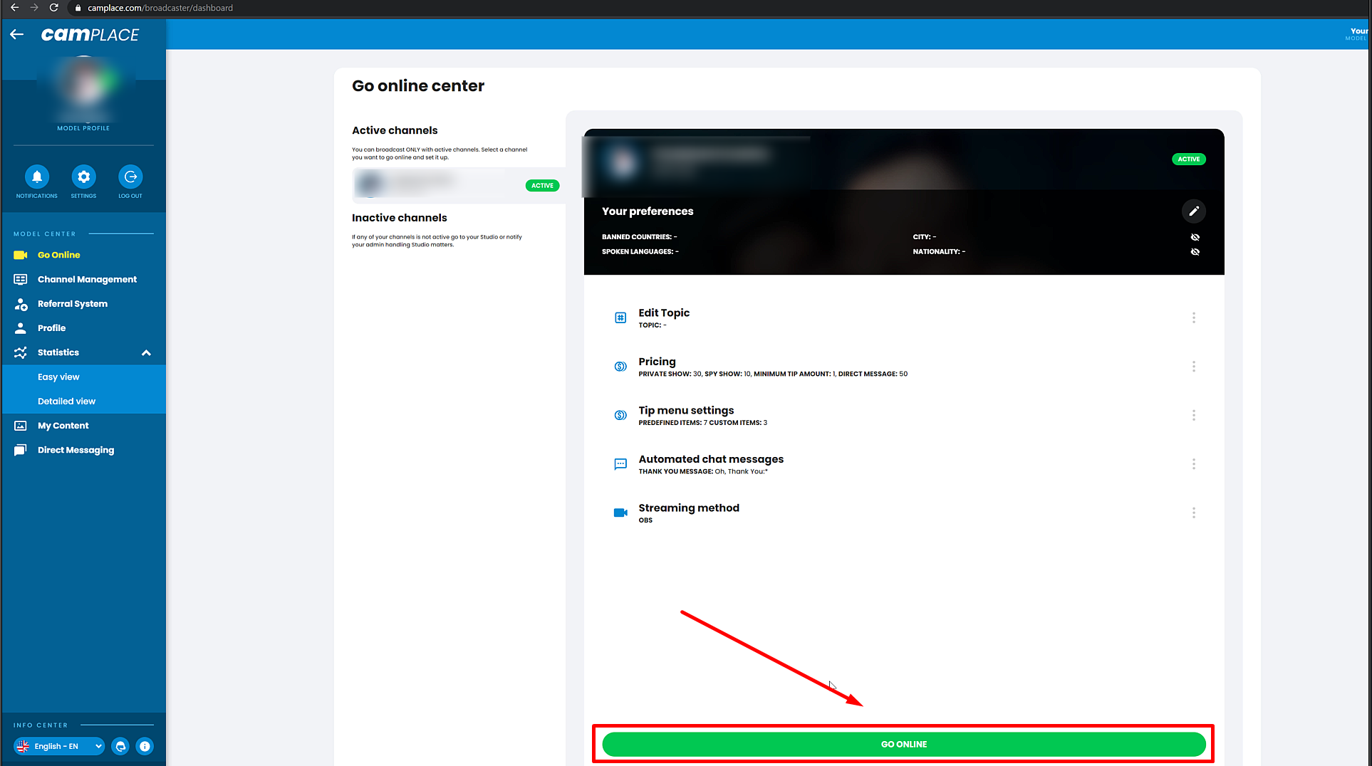This screenshot has height=766, width=1372.
Task: Click the GO ONLINE button
Action: click(903, 744)
